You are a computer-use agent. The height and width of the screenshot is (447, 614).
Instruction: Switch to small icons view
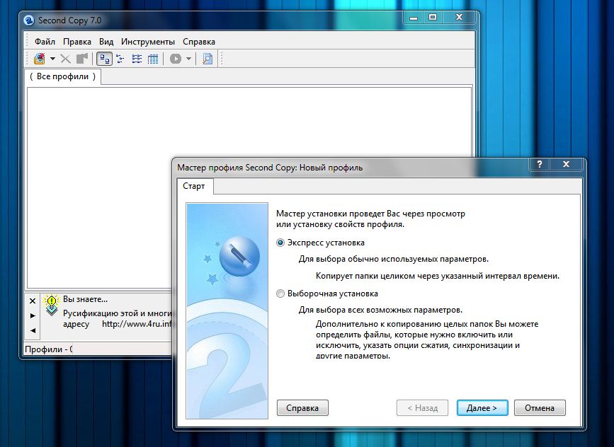pyautogui.click(x=120, y=59)
